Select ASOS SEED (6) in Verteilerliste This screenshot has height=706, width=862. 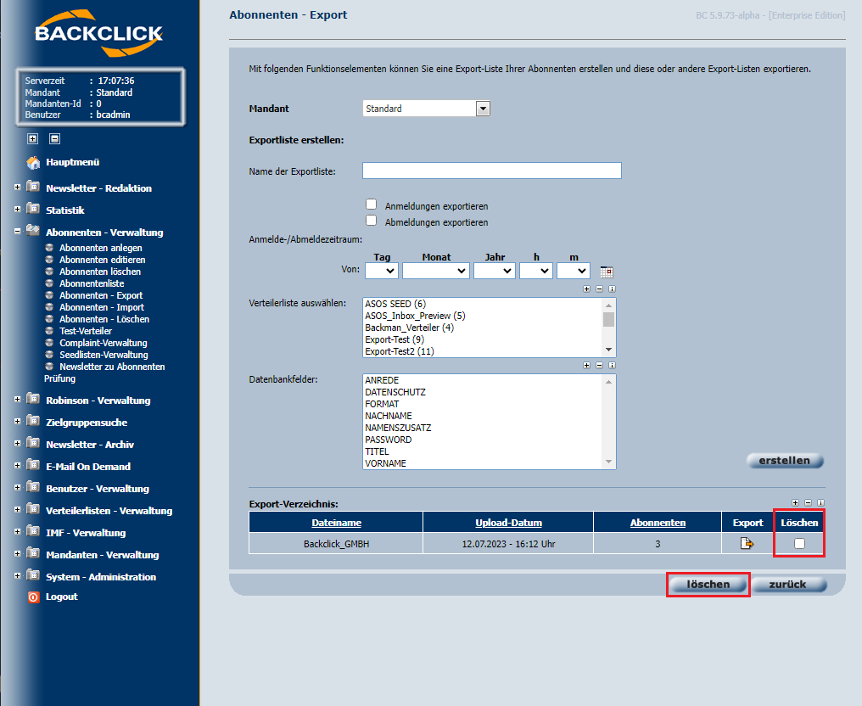pyautogui.click(x=483, y=304)
